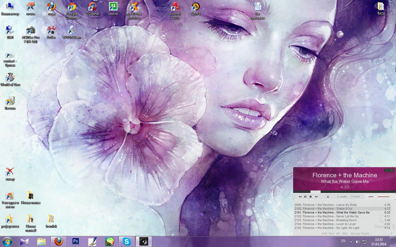Select track 2100 Shake It Out
The height and width of the screenshot is (247, 396).
point(342,209)
